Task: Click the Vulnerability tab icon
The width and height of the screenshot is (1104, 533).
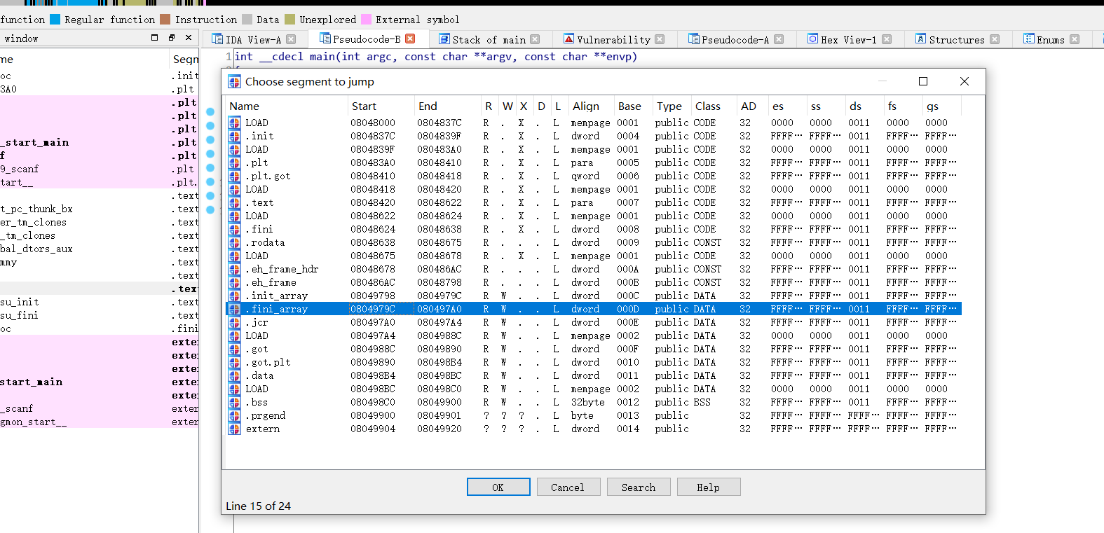Action: [x=569, y=39]
